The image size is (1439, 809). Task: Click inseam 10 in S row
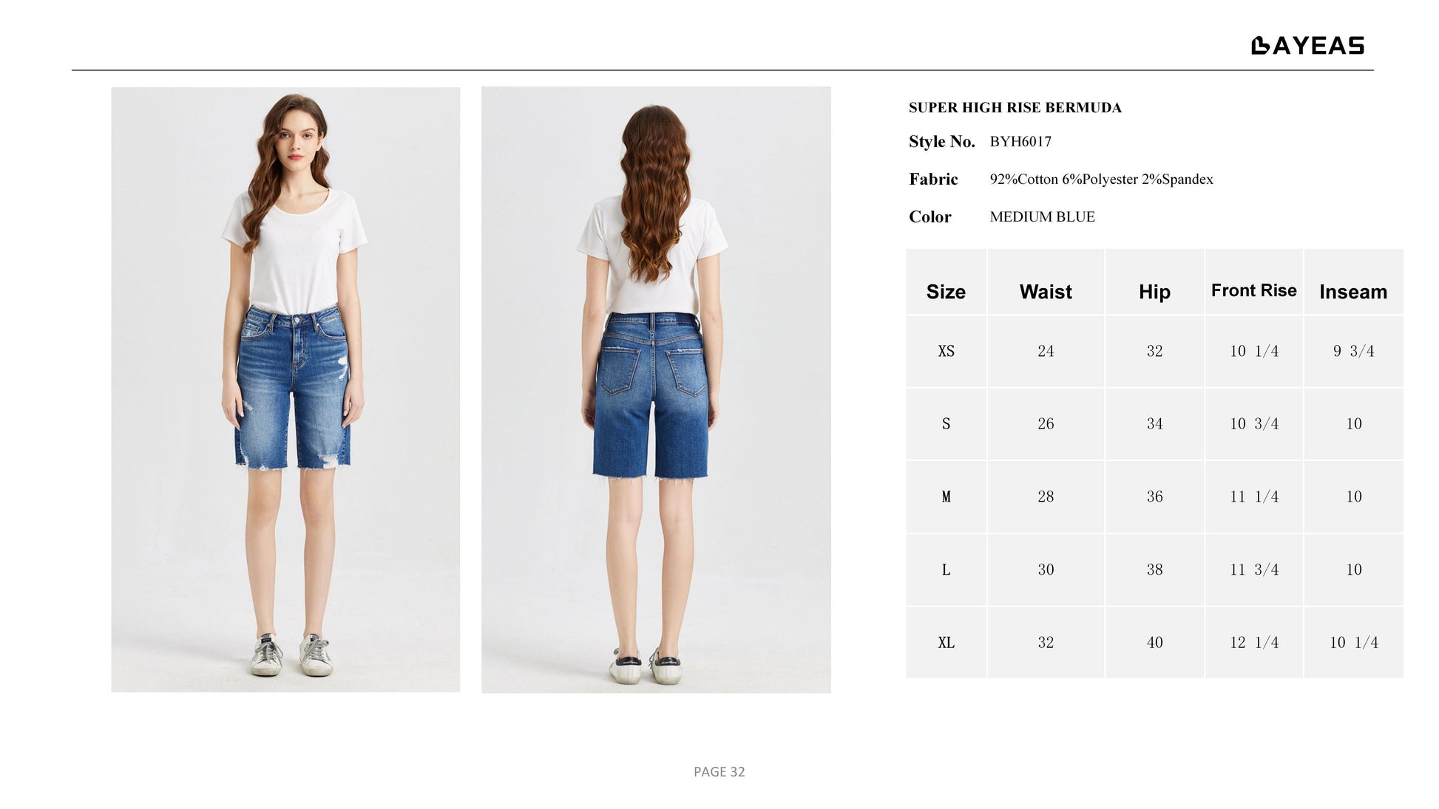coord(1353,424)
